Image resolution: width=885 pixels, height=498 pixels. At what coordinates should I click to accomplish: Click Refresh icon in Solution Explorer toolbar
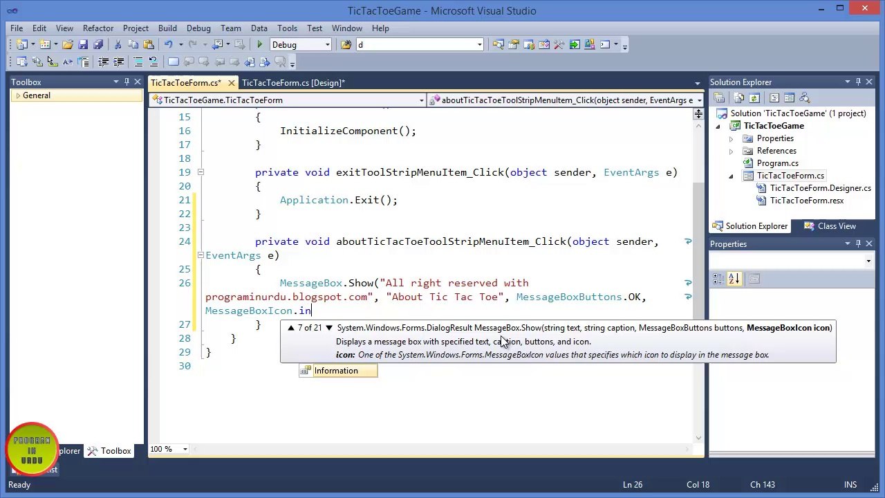754,98
